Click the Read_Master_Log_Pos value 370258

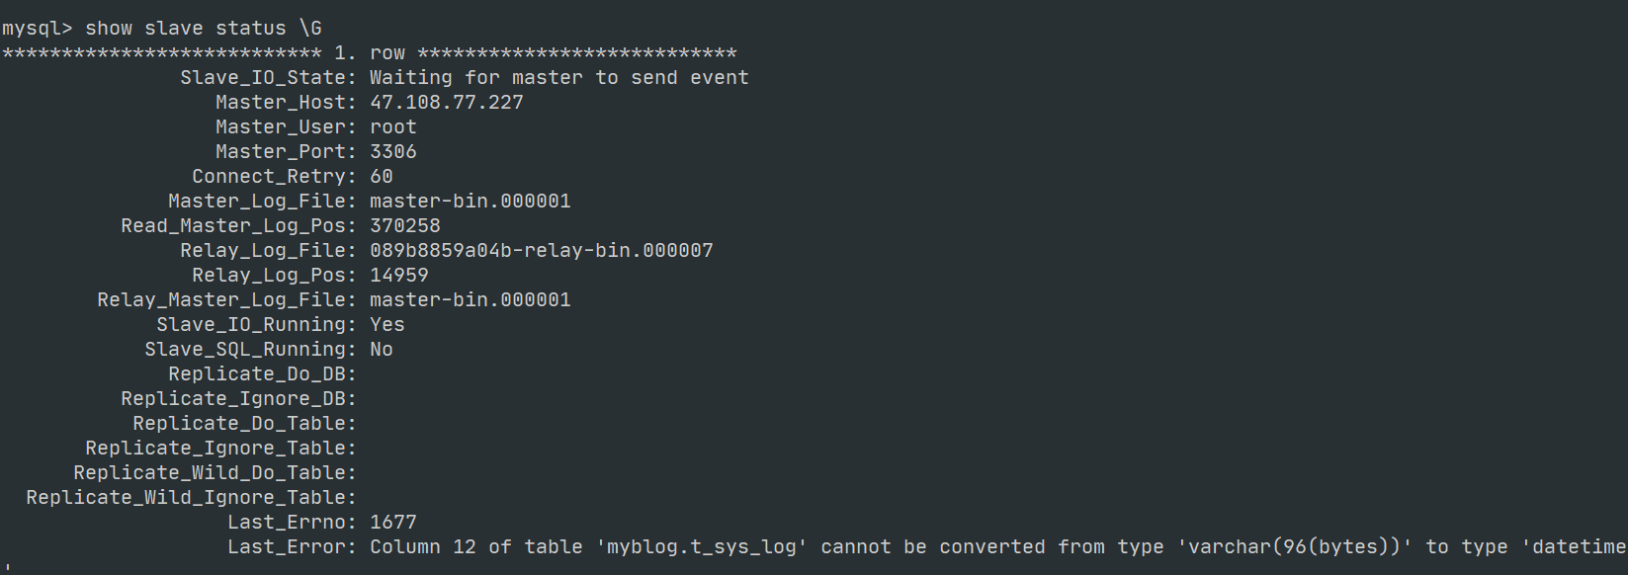(405, 226)
